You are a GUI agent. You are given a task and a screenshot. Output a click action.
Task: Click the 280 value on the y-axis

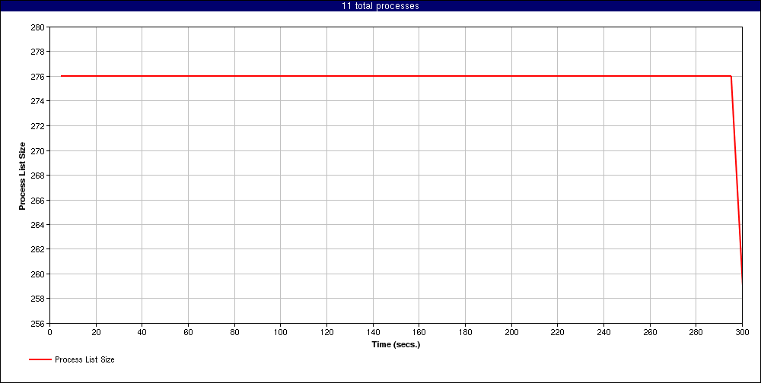(38, 27)
